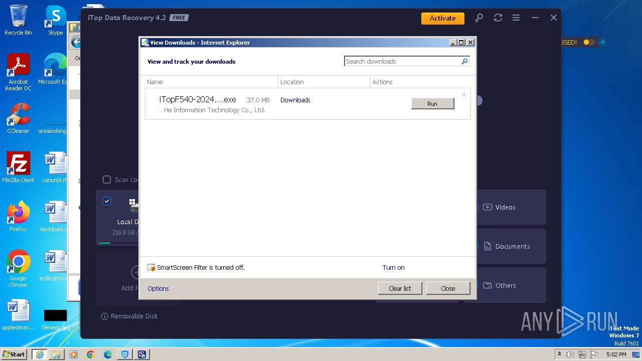This screenshot has height=361, width=642.
Task: Show hidden tray icons arrow
Action: 559,354
